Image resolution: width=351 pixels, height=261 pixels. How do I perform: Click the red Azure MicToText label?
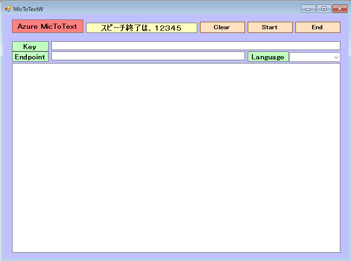pyautogui.click(x=48, y=26)
